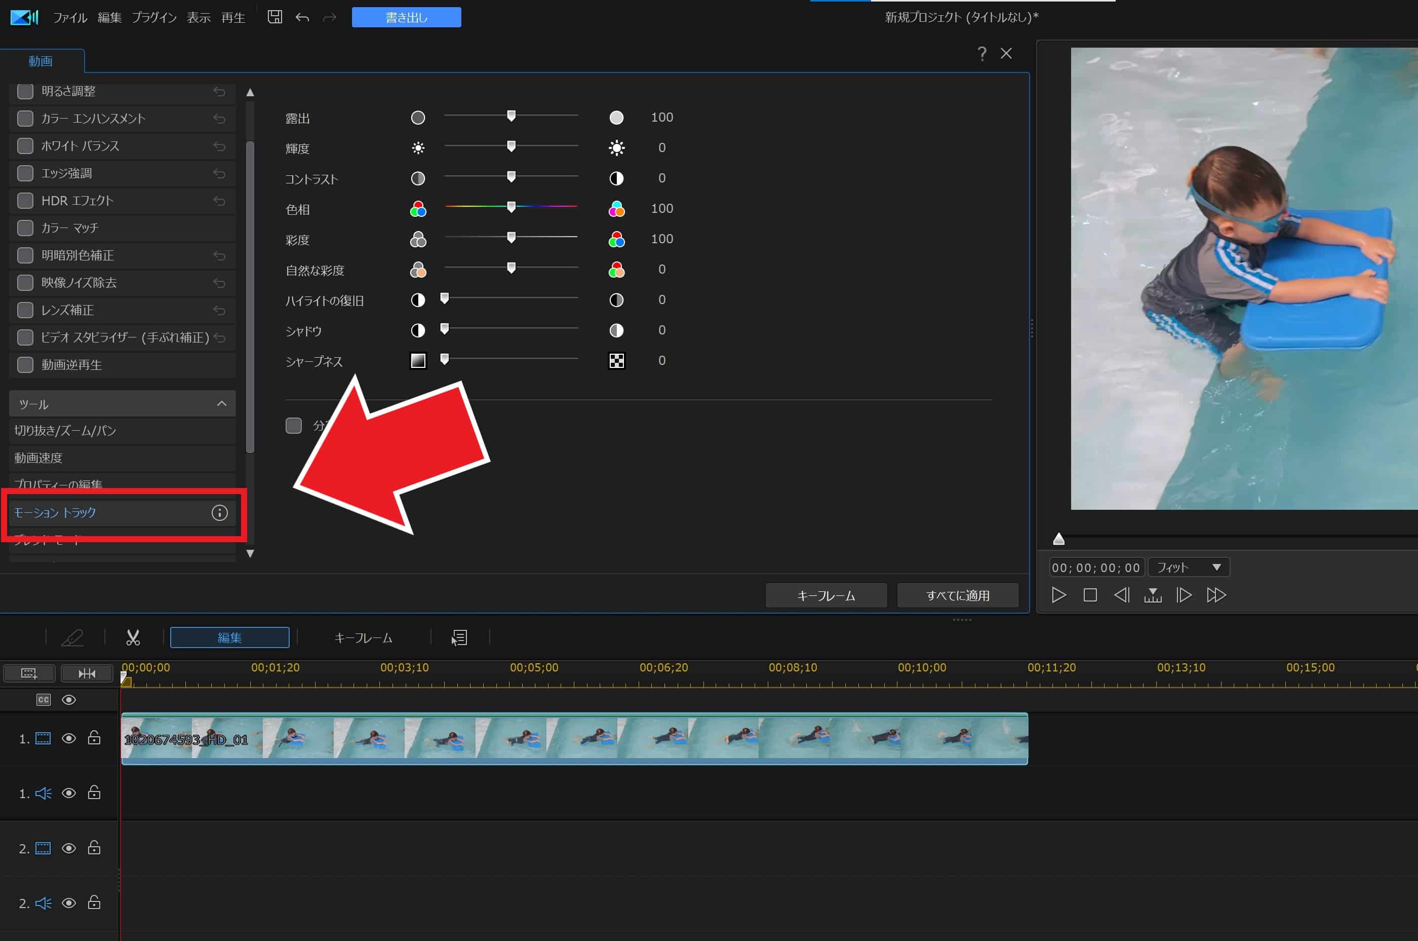Lock video track 1 with padlock icon
Image resolution: width=1418 pixels, height=941 pixels.
[94, 738]
